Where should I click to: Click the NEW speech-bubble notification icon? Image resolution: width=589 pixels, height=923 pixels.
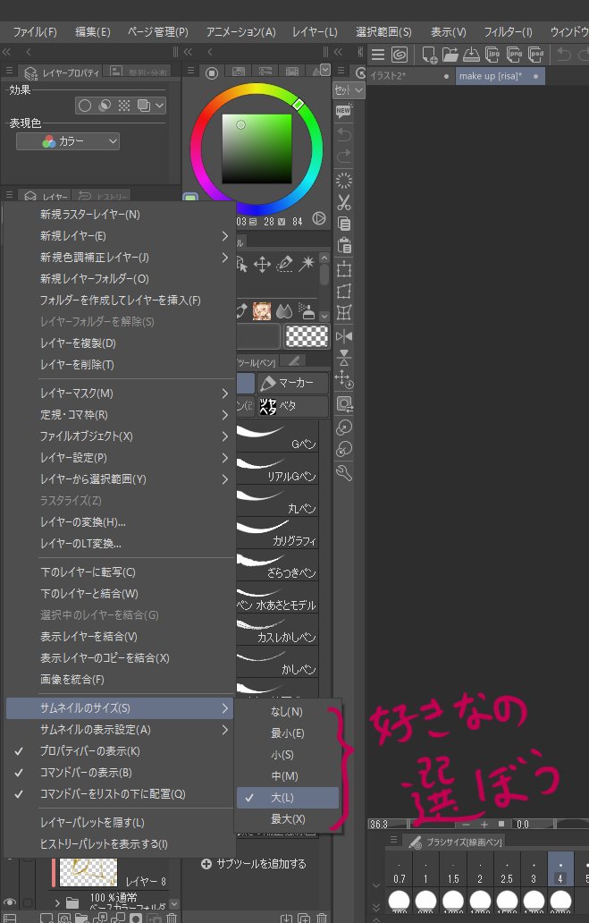coord(343,111)
